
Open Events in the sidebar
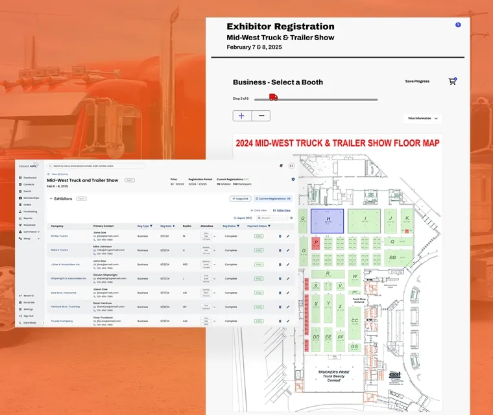(x=25, y=191)
